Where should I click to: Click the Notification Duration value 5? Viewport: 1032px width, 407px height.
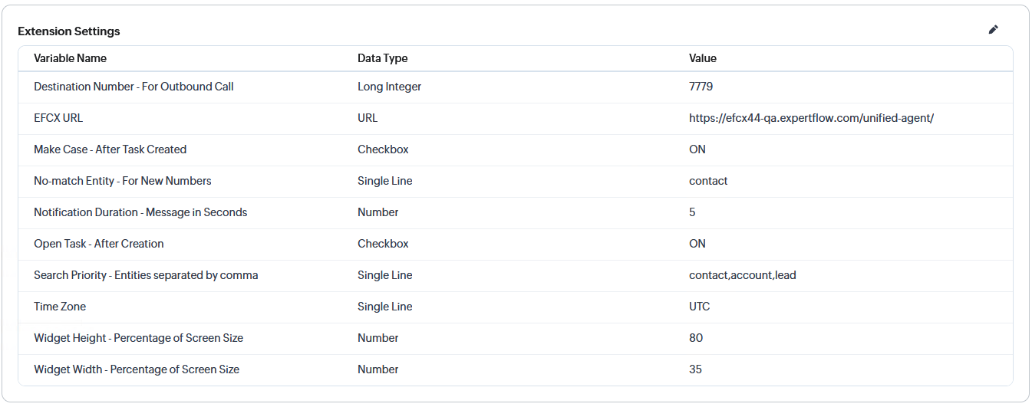point(692,212)
